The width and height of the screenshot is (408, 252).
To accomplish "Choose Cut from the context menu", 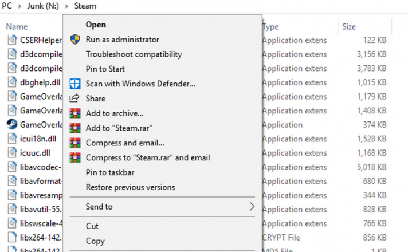I will pyautogui.click(x=162, y=226).
